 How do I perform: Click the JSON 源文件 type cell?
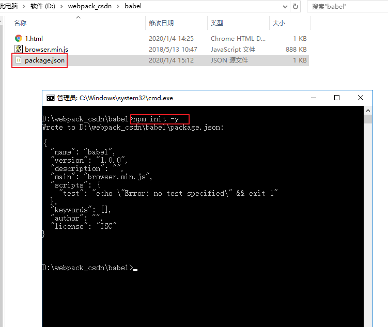coord(229,60)
